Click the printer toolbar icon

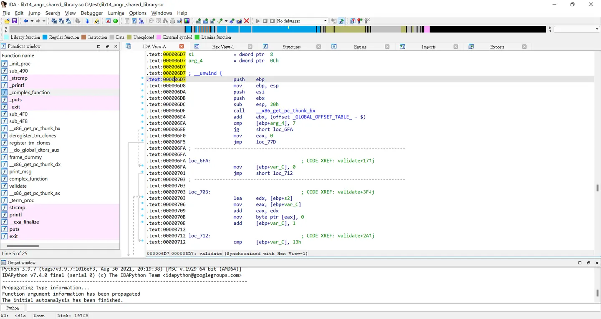[172, 21]
